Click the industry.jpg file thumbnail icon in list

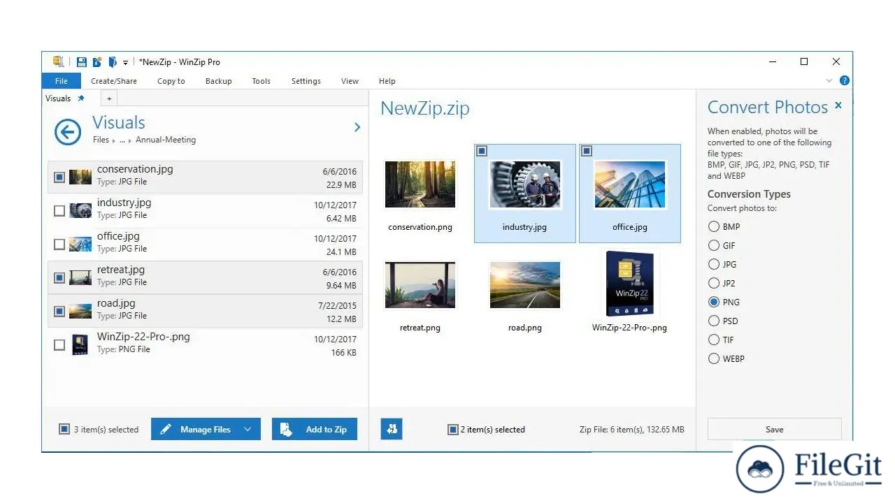pos(80,210)
